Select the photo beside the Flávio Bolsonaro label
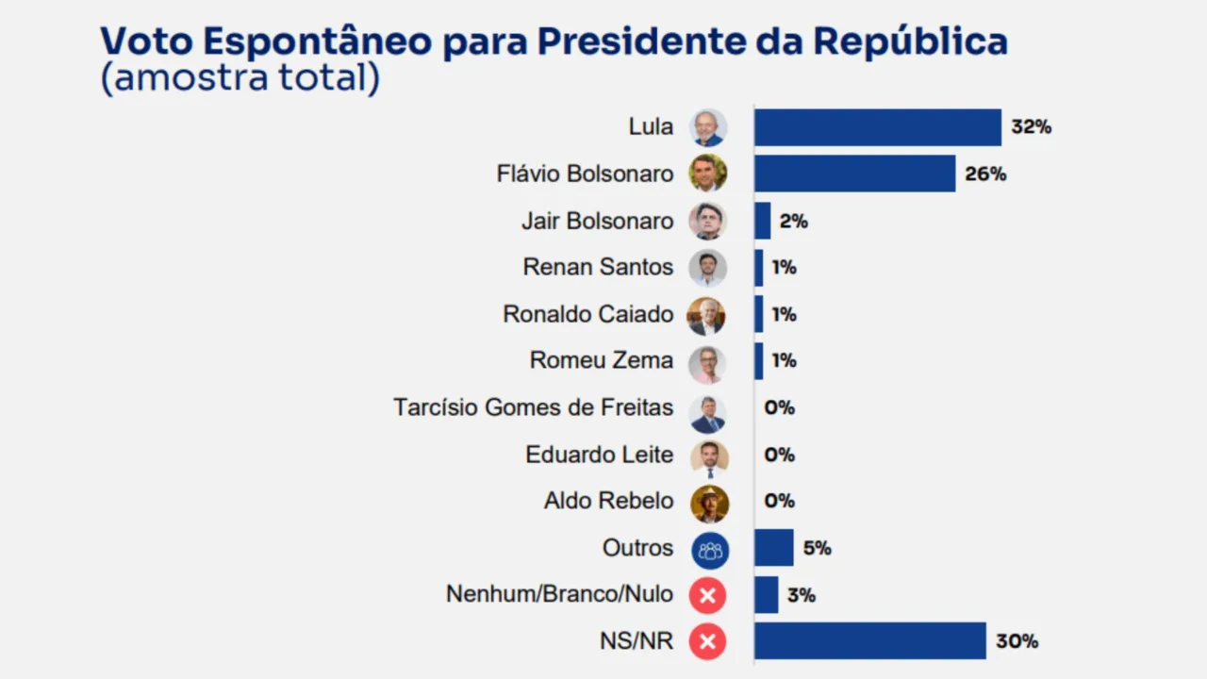 tap(707, 174)
